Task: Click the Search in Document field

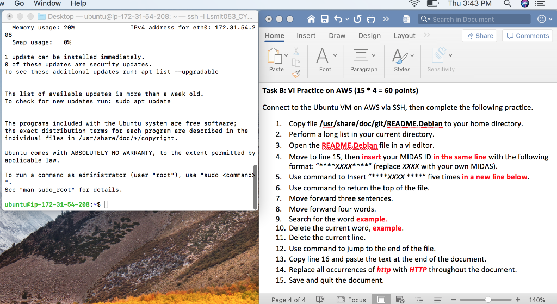Action: click(x=474, y=19)
